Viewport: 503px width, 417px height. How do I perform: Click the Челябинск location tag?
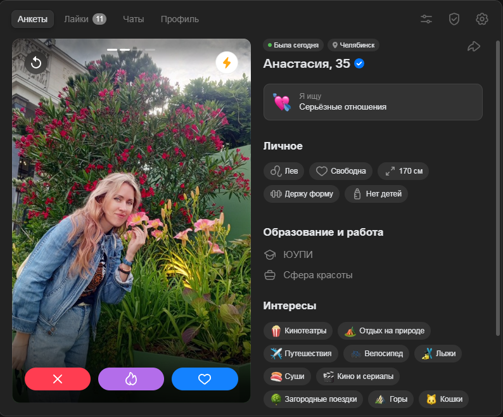pos(353,45)
